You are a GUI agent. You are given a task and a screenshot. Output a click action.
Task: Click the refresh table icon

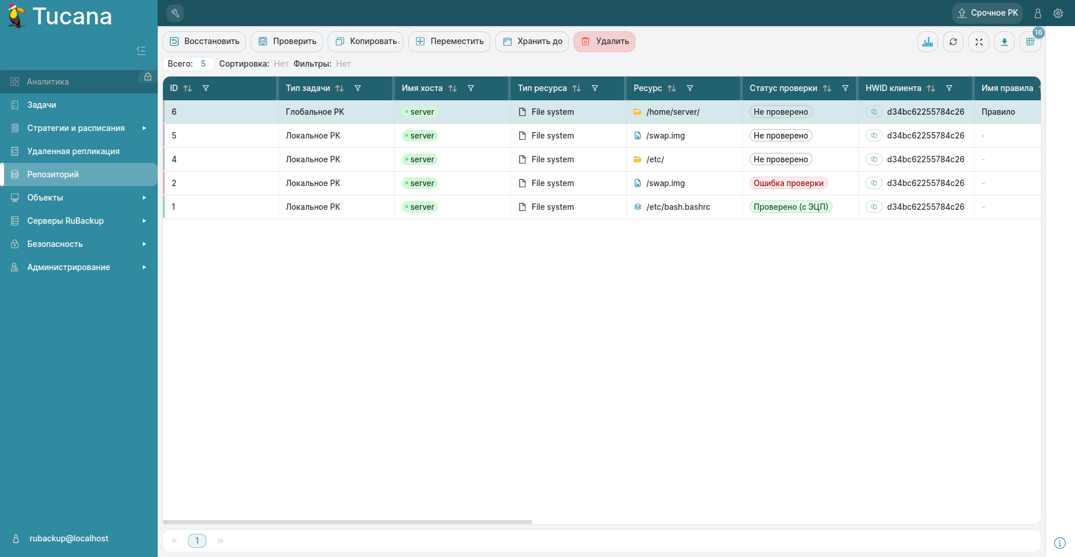click(953, 42)
